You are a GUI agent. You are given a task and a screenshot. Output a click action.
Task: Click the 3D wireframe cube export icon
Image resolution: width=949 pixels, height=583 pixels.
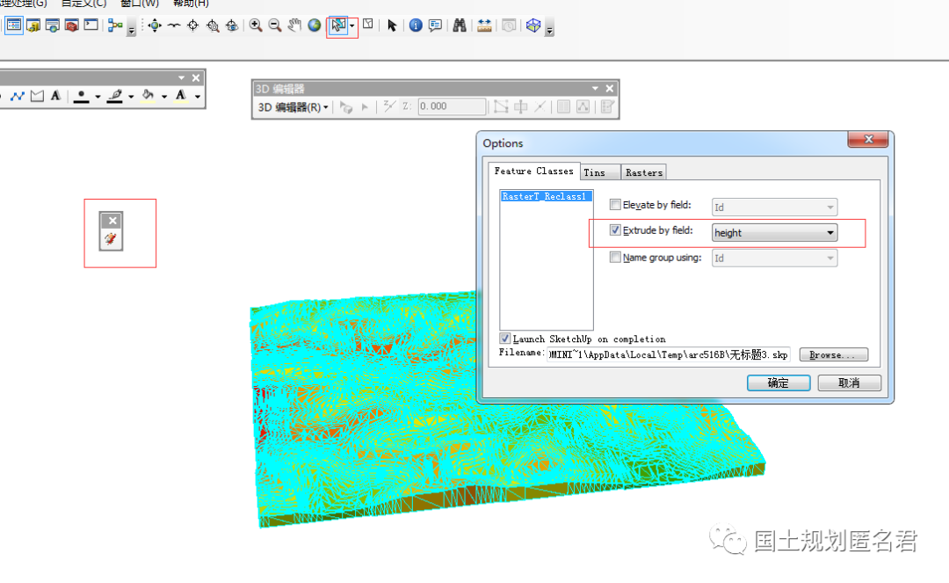(x=533, y=26)
